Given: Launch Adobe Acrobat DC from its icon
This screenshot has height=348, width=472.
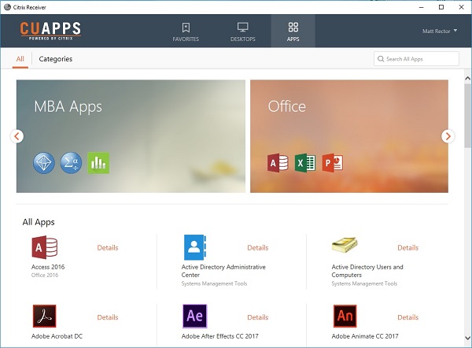Looking at the screenshot, I should coord(45,316).
